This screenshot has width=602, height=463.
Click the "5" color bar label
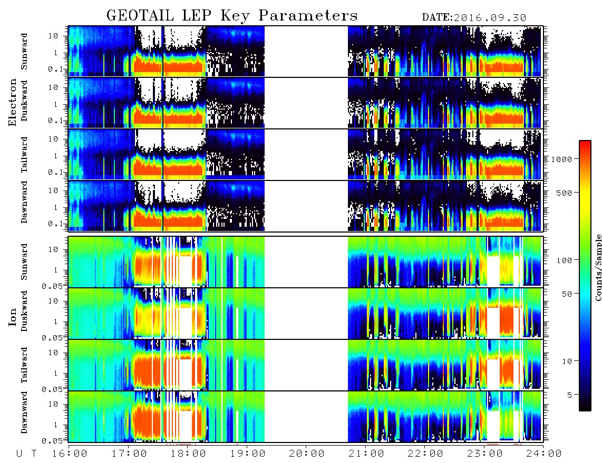tap(569, 395)
